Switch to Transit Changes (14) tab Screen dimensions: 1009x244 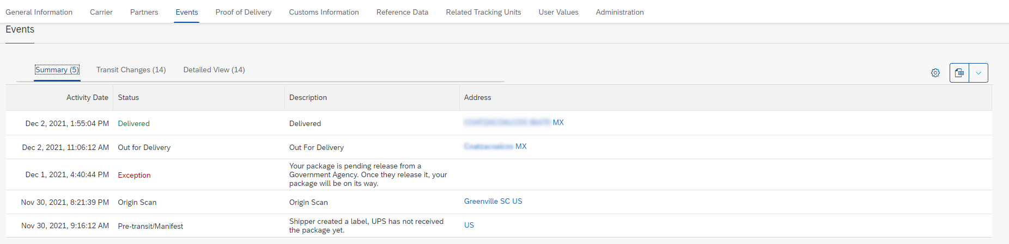click(x=131, y=70)
